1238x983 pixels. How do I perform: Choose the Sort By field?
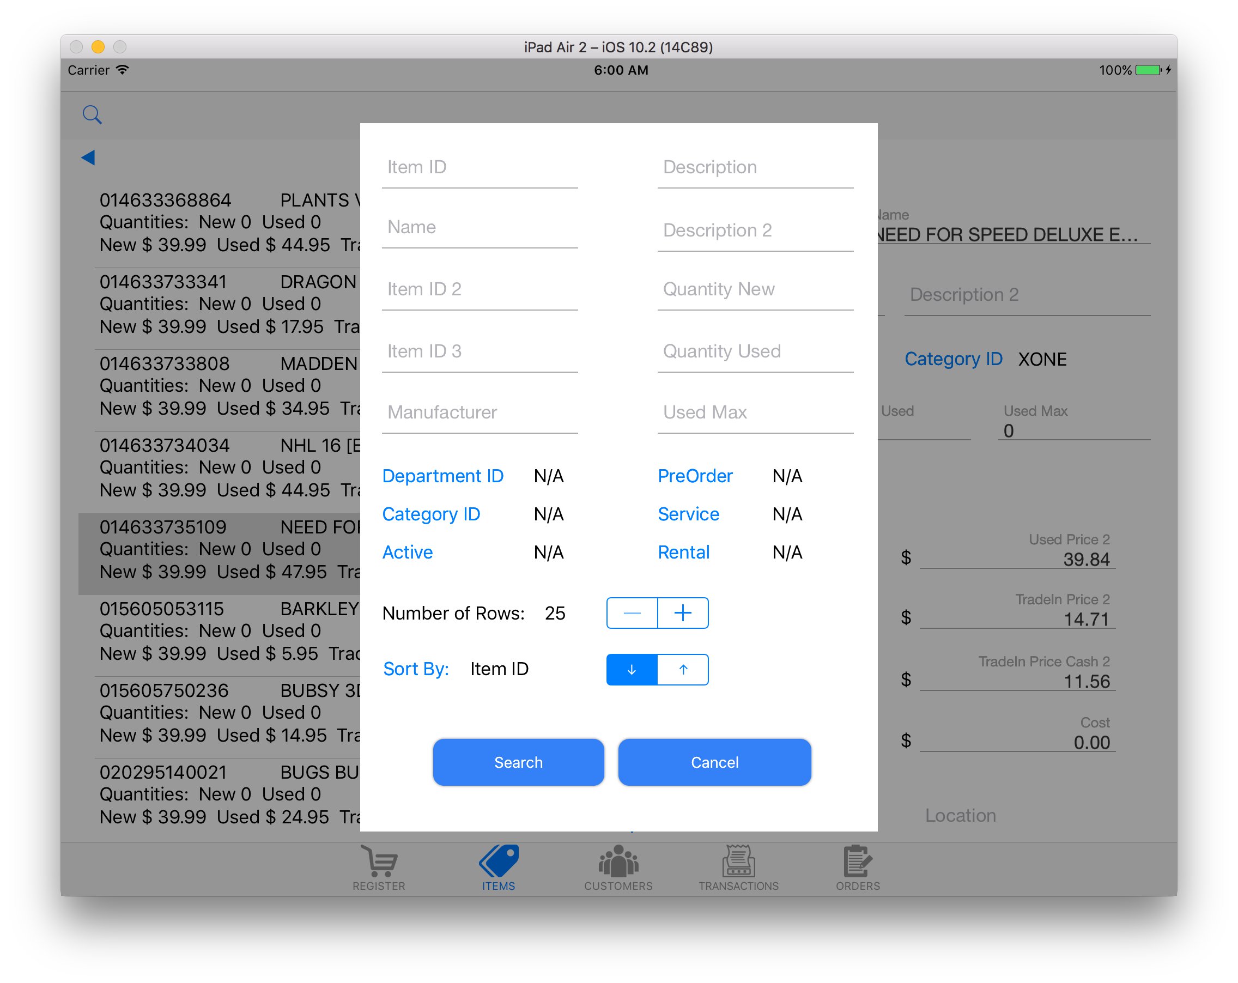point(416,669)
